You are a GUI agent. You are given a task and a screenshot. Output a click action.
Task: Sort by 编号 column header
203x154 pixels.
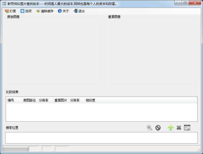(x=14, y=100)
